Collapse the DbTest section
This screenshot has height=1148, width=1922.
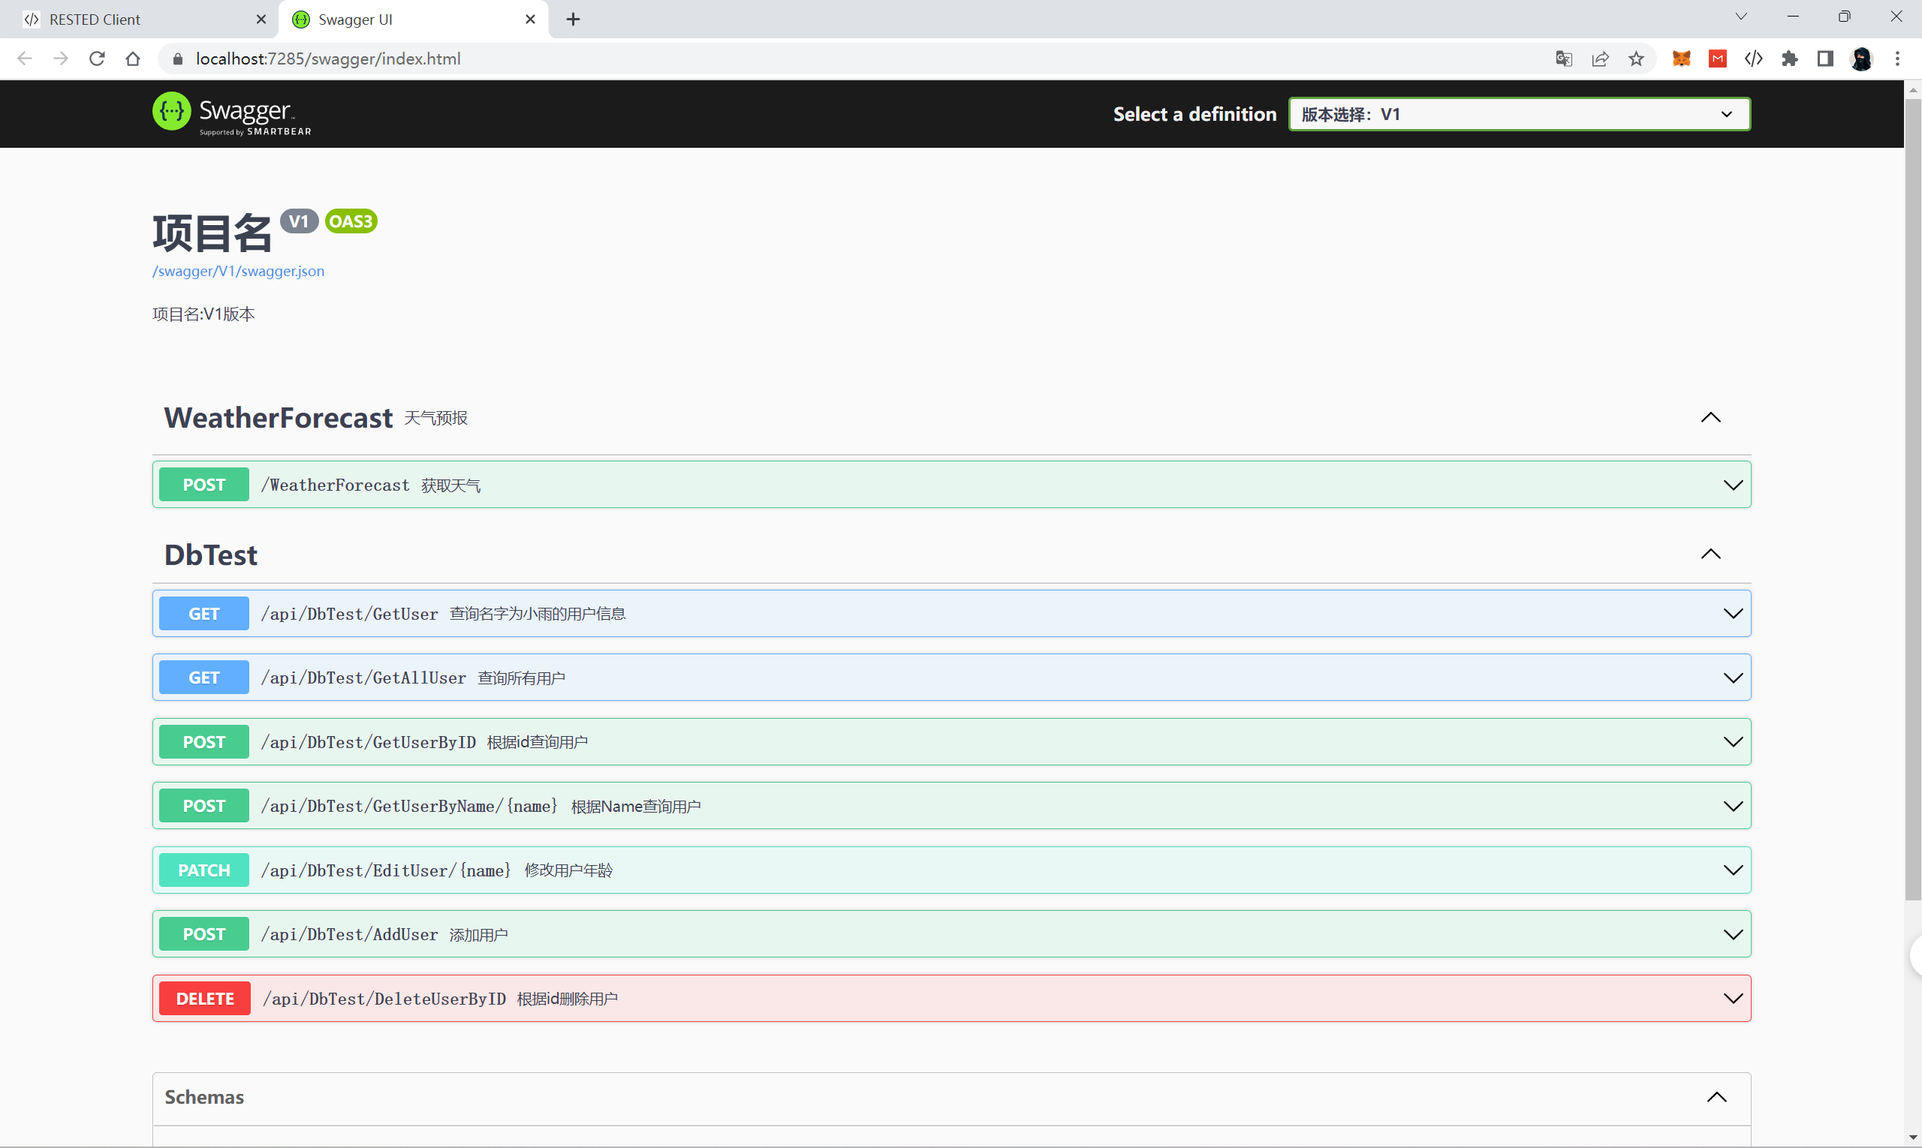point(1711,554)
